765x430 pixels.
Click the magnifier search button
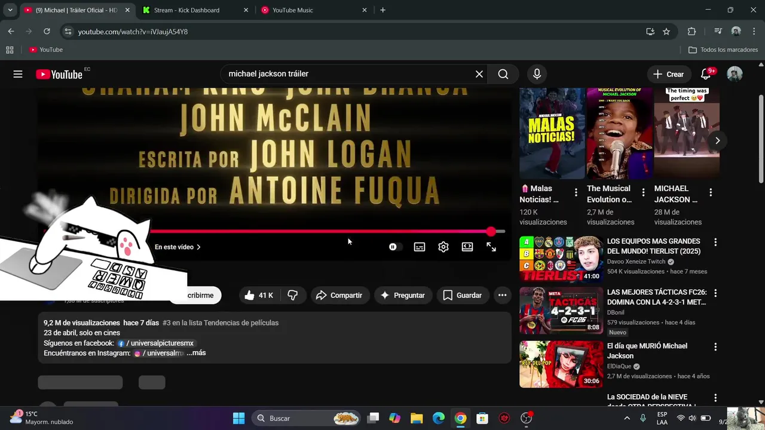pyautogui.click(x=503, y=74)
